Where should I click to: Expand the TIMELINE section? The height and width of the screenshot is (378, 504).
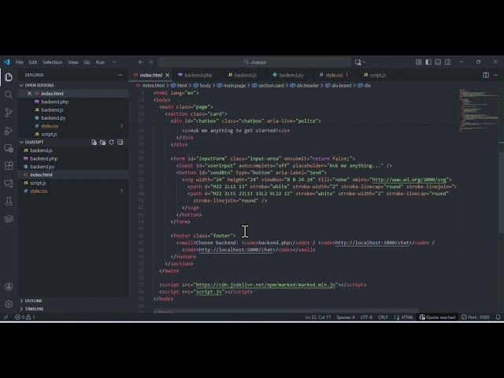pos(34,309)
